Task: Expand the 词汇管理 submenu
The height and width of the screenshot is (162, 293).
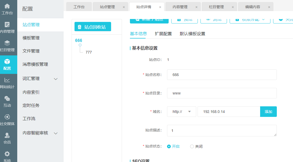Action: [56, 79]
